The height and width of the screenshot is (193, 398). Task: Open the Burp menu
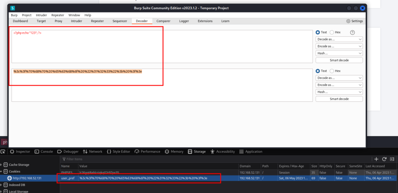point(14,15)
